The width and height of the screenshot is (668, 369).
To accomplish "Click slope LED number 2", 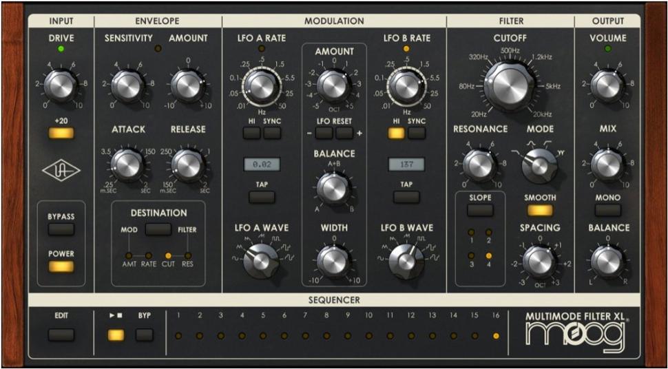I will [489, 233].
